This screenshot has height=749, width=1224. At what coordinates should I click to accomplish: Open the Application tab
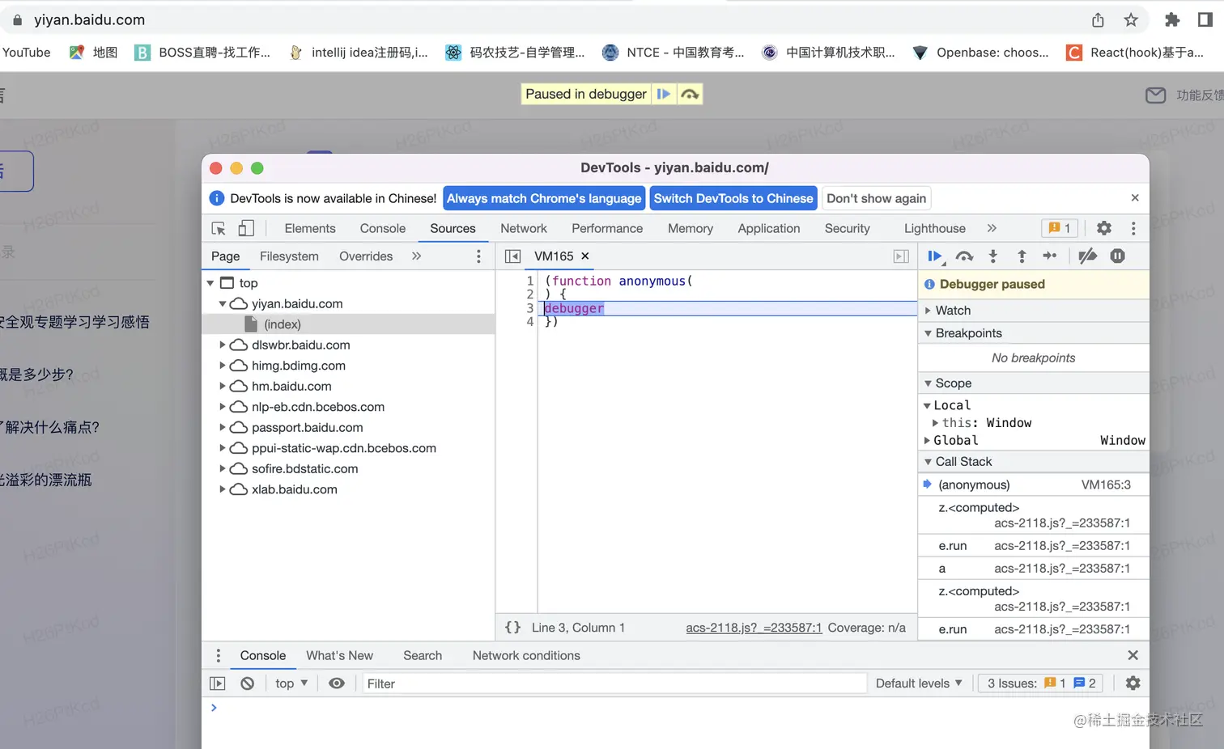point(769,229)
